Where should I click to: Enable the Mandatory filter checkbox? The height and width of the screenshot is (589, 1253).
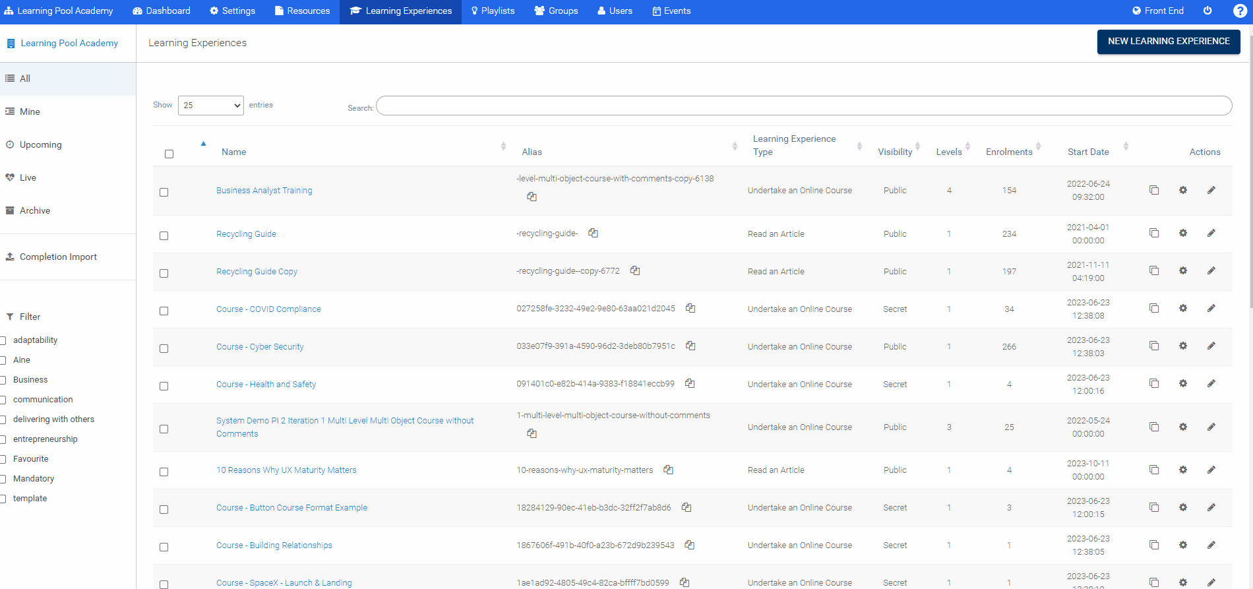tap(3, 479)
